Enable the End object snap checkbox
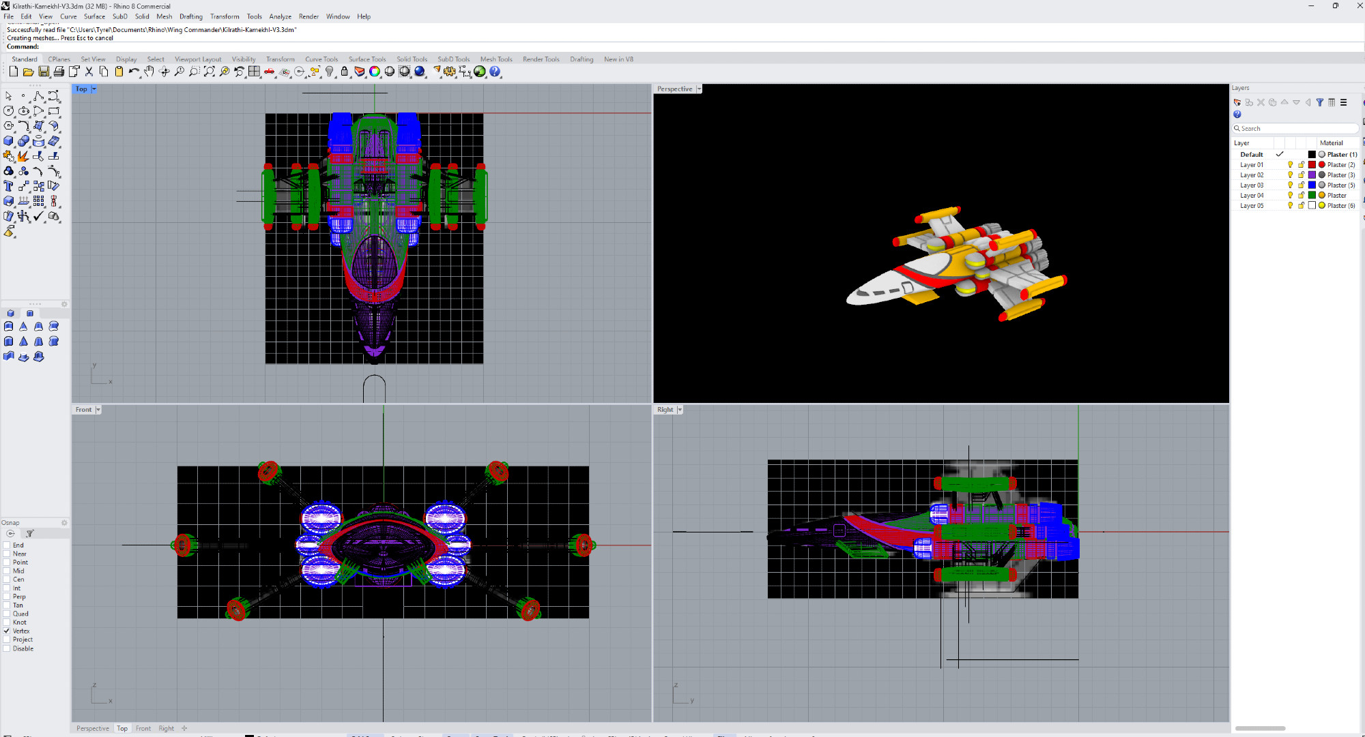1365x737 pixels. 7,545
